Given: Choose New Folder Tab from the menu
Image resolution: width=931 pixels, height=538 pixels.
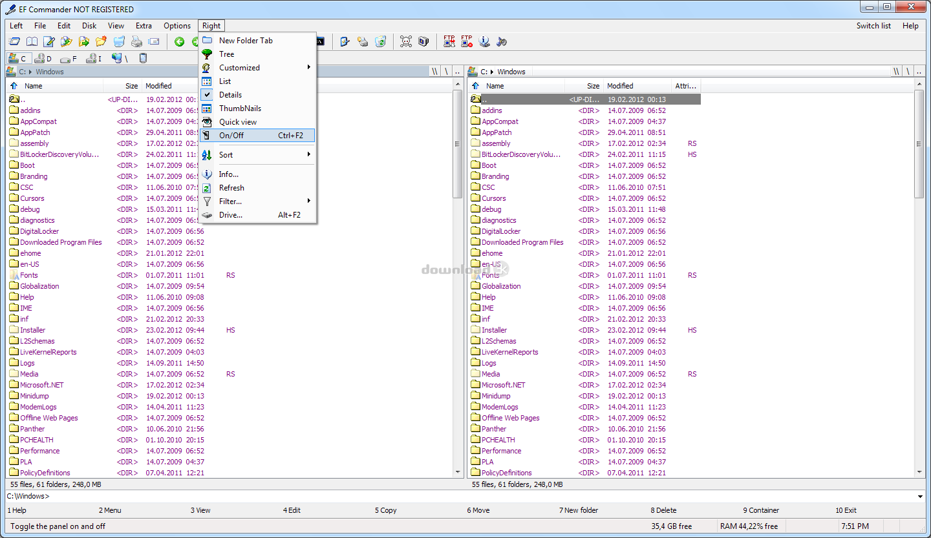Looking at the screenshot, I should [x=257, y=41].
